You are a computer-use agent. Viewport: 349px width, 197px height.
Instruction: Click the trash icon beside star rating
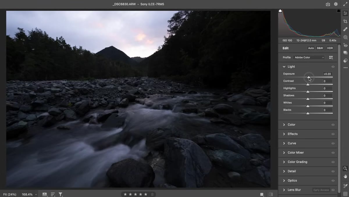pos(152,194)
